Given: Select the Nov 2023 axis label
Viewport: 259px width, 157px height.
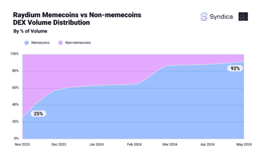Looking at the screenshot, I should [22, 144].
